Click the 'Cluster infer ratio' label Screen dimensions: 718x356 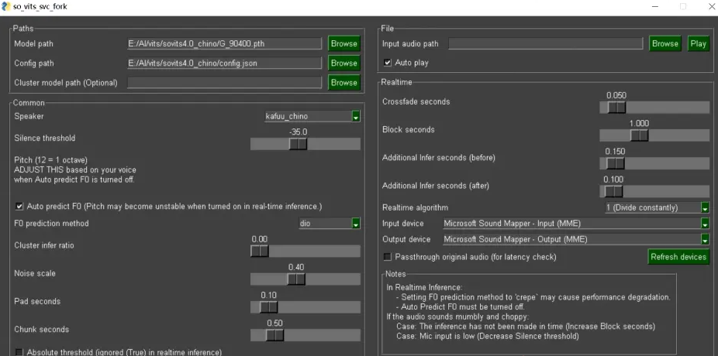[x=44, y=245]
